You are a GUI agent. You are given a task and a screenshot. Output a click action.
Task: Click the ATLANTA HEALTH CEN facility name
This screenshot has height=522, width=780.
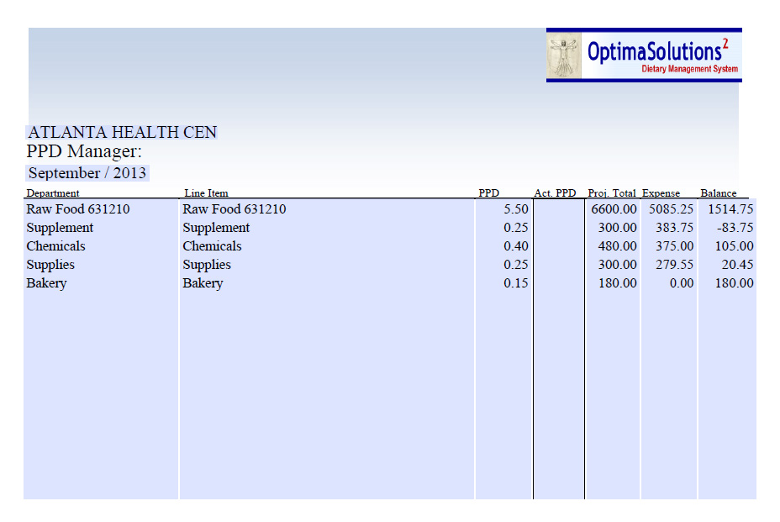point(123,132)
